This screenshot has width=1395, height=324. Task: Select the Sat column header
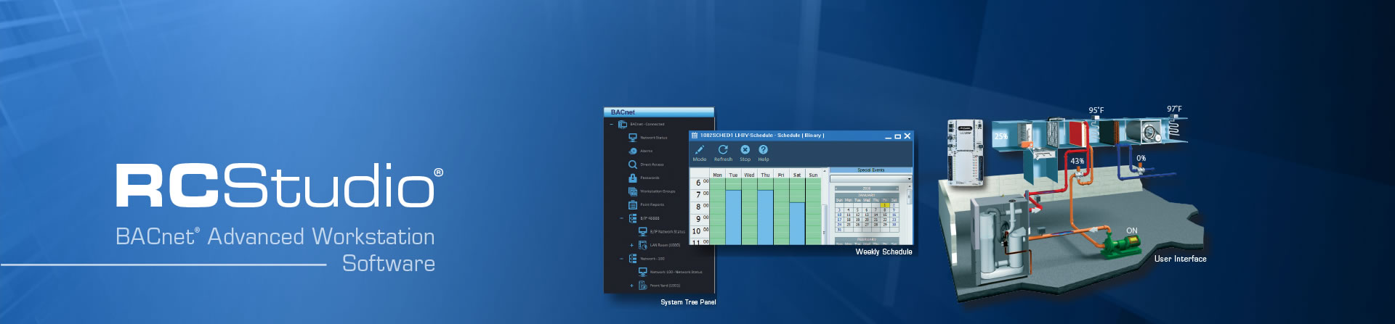(x=797, y=175)
